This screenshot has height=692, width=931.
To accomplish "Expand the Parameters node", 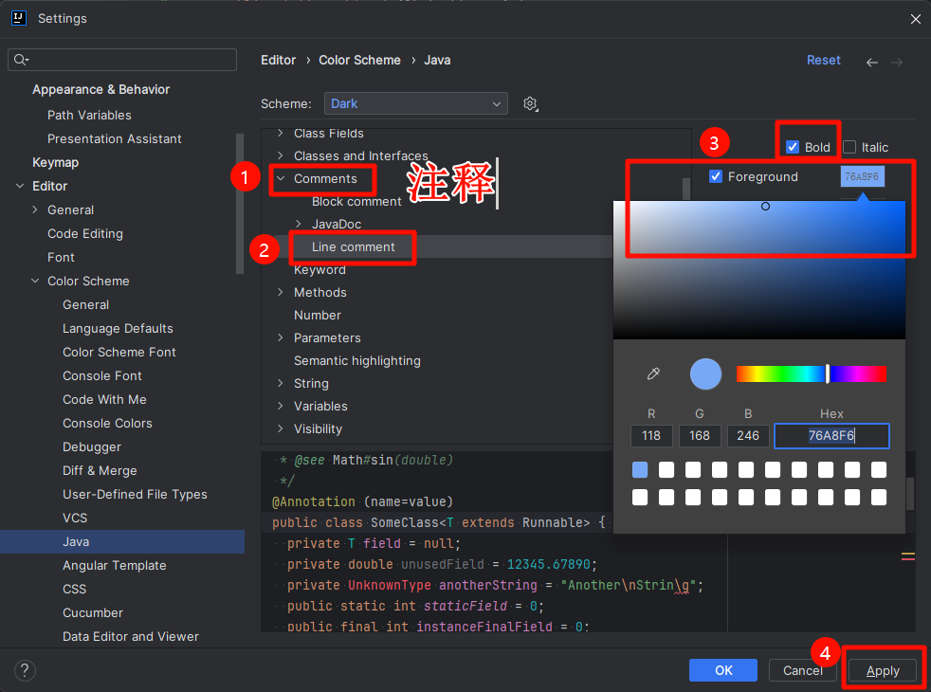I will point(281,337).
